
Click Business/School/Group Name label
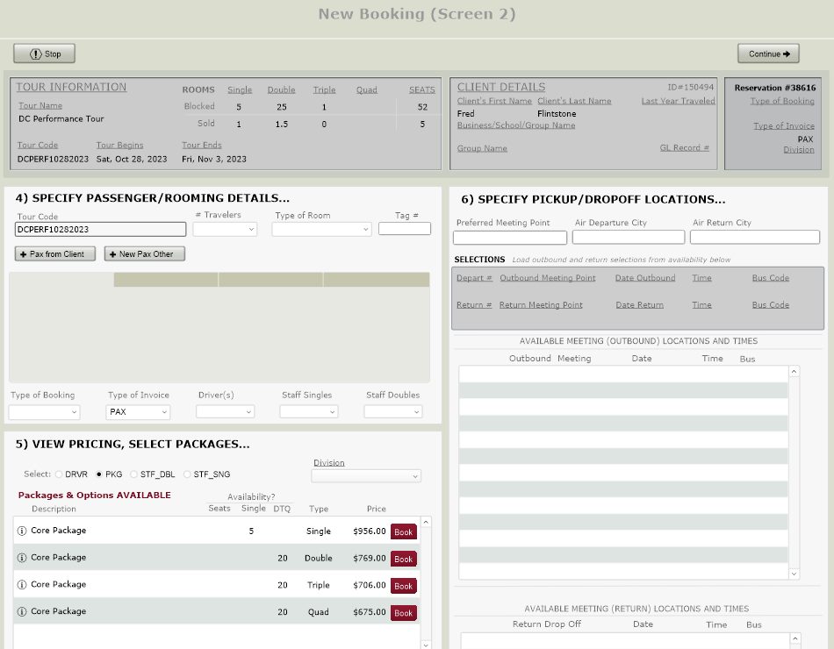coord(516,125)
